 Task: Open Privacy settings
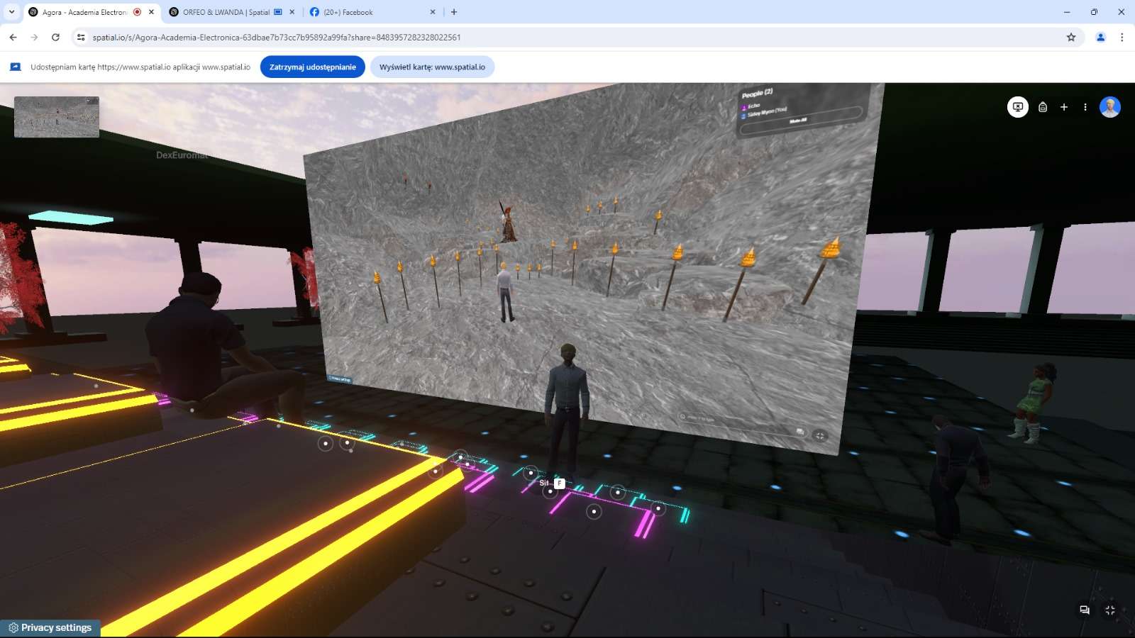[x=50, y=628]
